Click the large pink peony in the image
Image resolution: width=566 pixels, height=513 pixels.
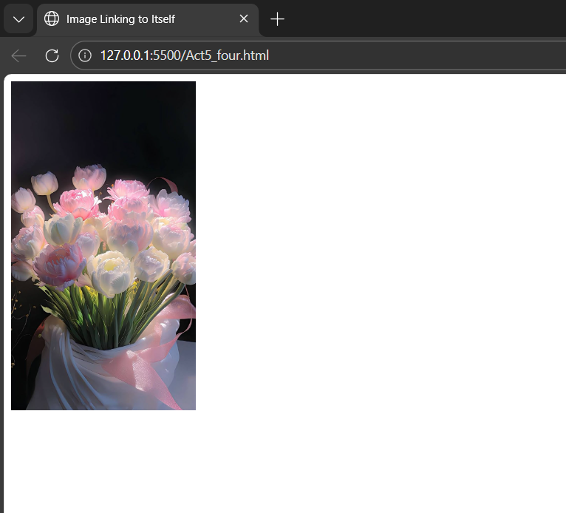(59, 264)
